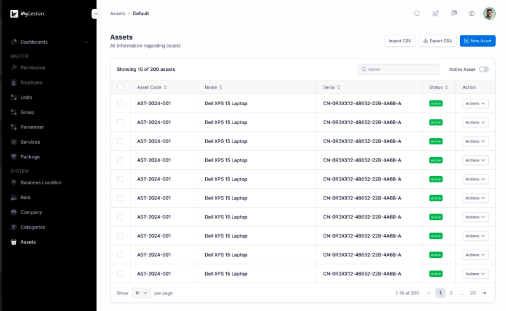Click the Assets breadcrumb link
Screen dimensions: 506x311
[117, 13]
